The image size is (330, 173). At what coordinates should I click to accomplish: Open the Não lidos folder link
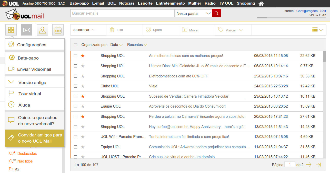pyautogui.click(x=25, y=161)
